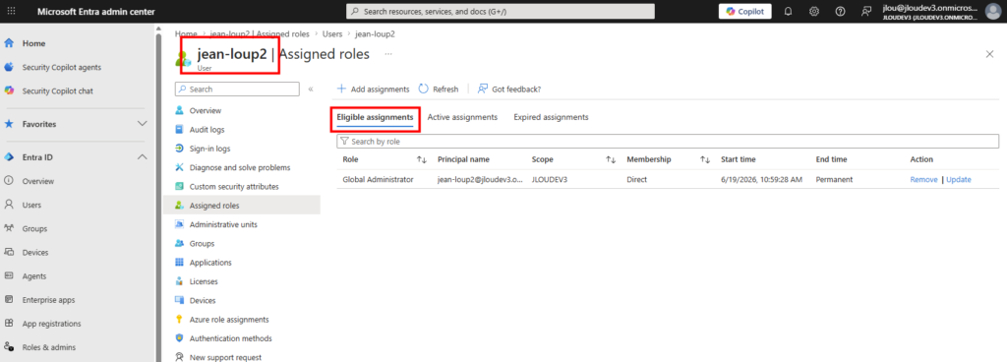Open the help question mark icon
1007x362 pixels.
(x=840, y=12)
